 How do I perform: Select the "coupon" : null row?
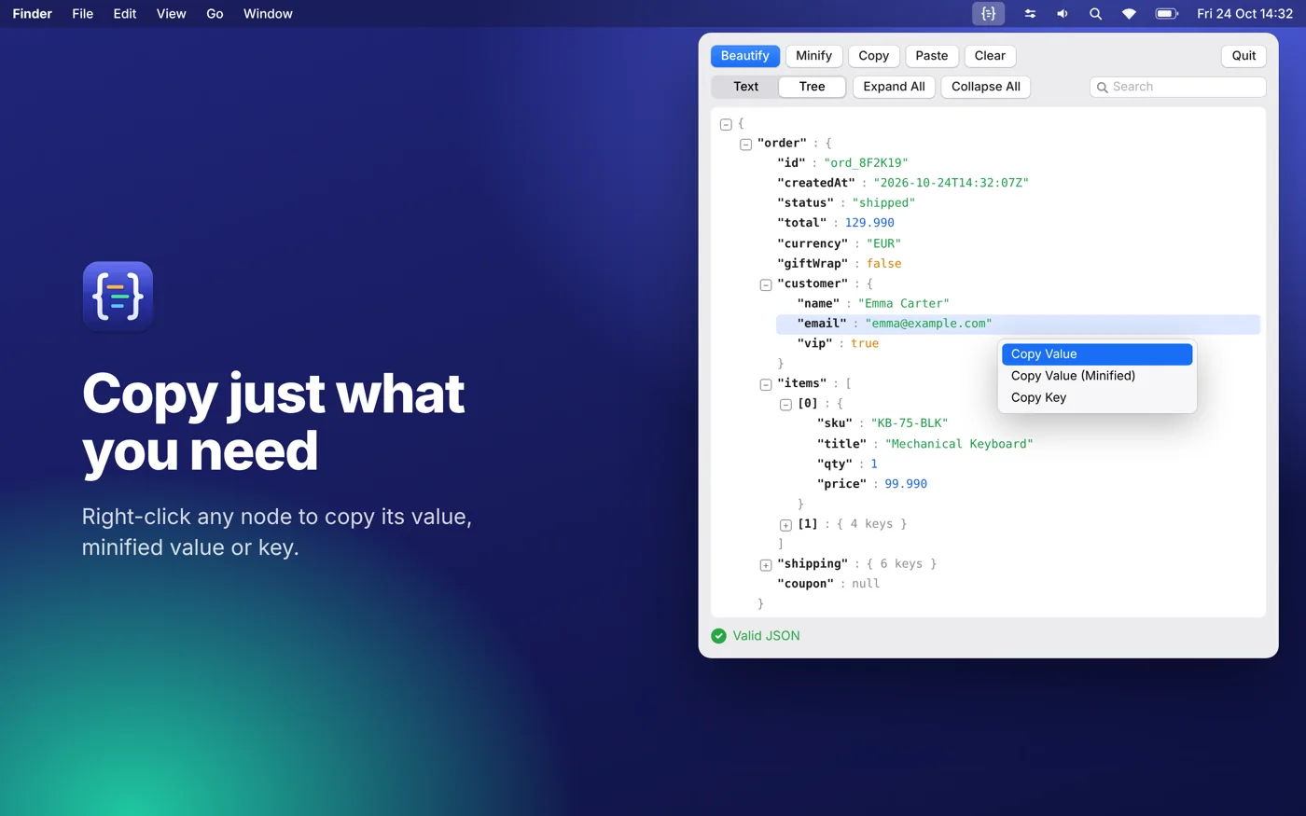point(828,584)
